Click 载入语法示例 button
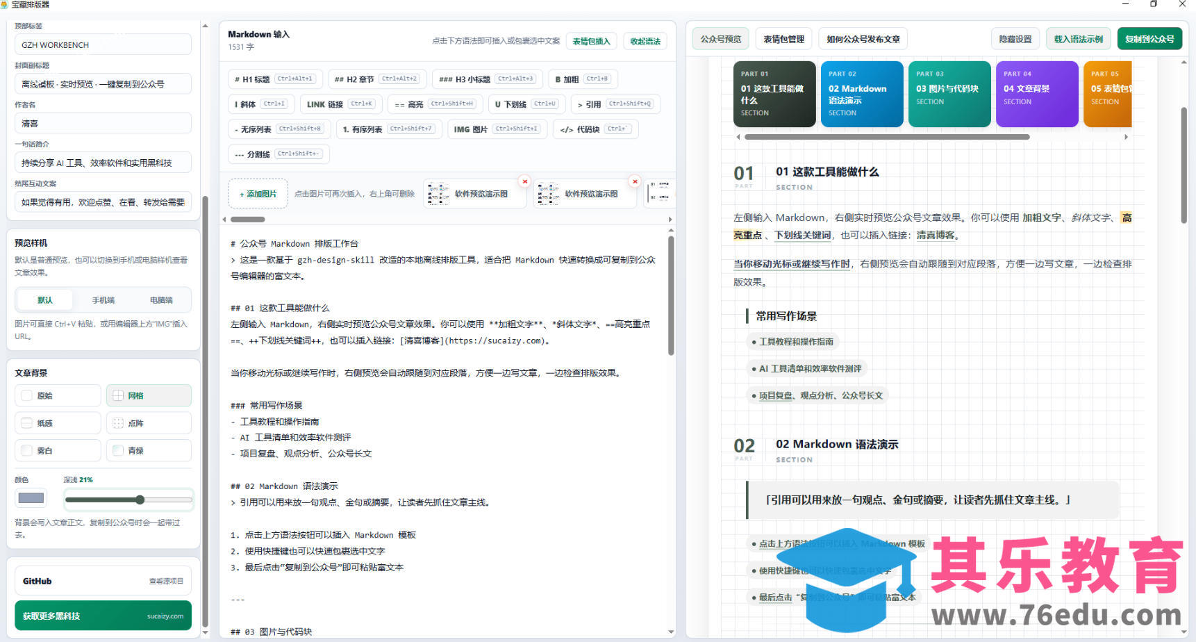 pos(1078,39)
